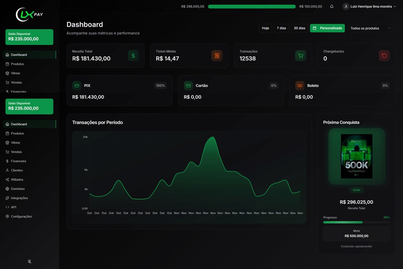This screenshot has height=269, width=403.
Task: Click the 0% badge on the Boleto card
Action: 385,86
